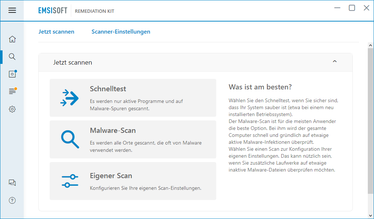Click the vertical scrollbar thumb

pyautogui.click(x=370, y=120)
